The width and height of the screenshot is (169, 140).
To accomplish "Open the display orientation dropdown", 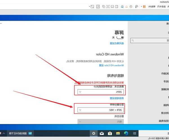I will click(100, 122).
